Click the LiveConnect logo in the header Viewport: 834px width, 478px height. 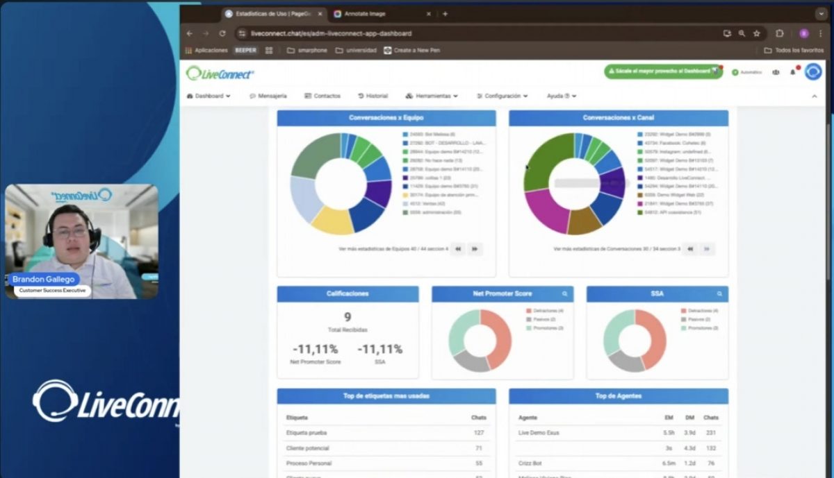[220, 73]
